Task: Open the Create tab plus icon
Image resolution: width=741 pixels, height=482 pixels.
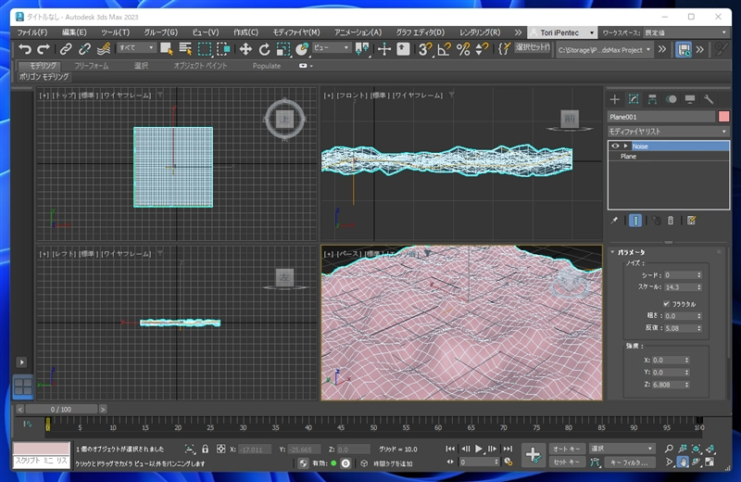Action: [614, 99]
